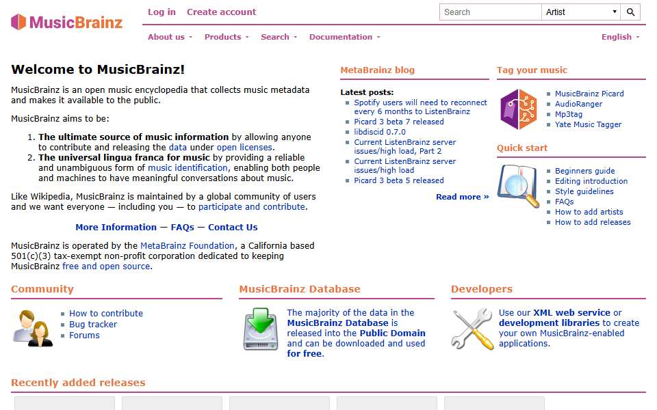Open post about Spotify users reconnecting
This screenshot has width=657, height=410.
click(x=420, y=107)
